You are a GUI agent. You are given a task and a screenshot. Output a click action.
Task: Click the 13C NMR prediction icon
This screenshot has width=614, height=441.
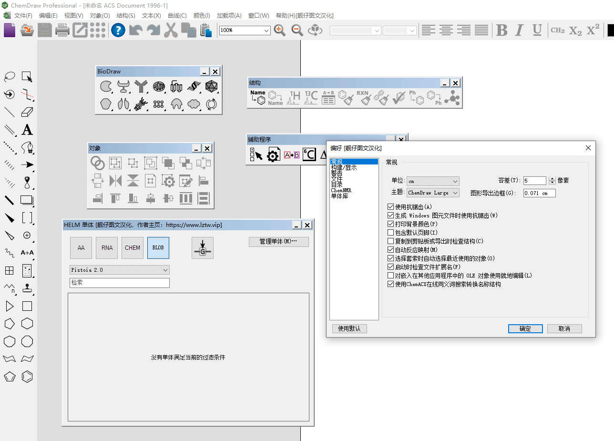311,98
